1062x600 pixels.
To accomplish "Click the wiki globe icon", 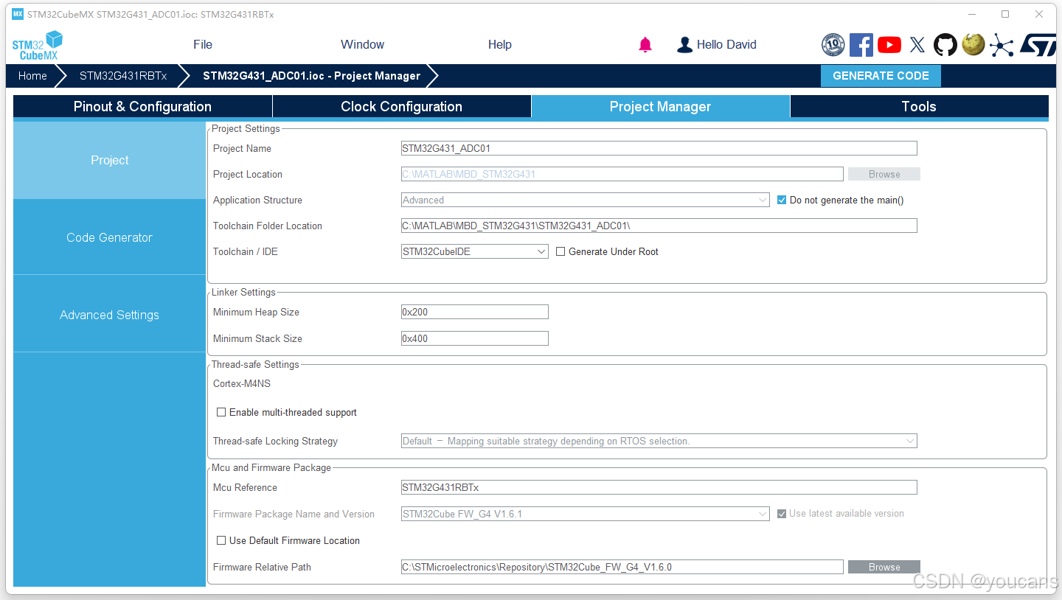I will pos(974,45).
